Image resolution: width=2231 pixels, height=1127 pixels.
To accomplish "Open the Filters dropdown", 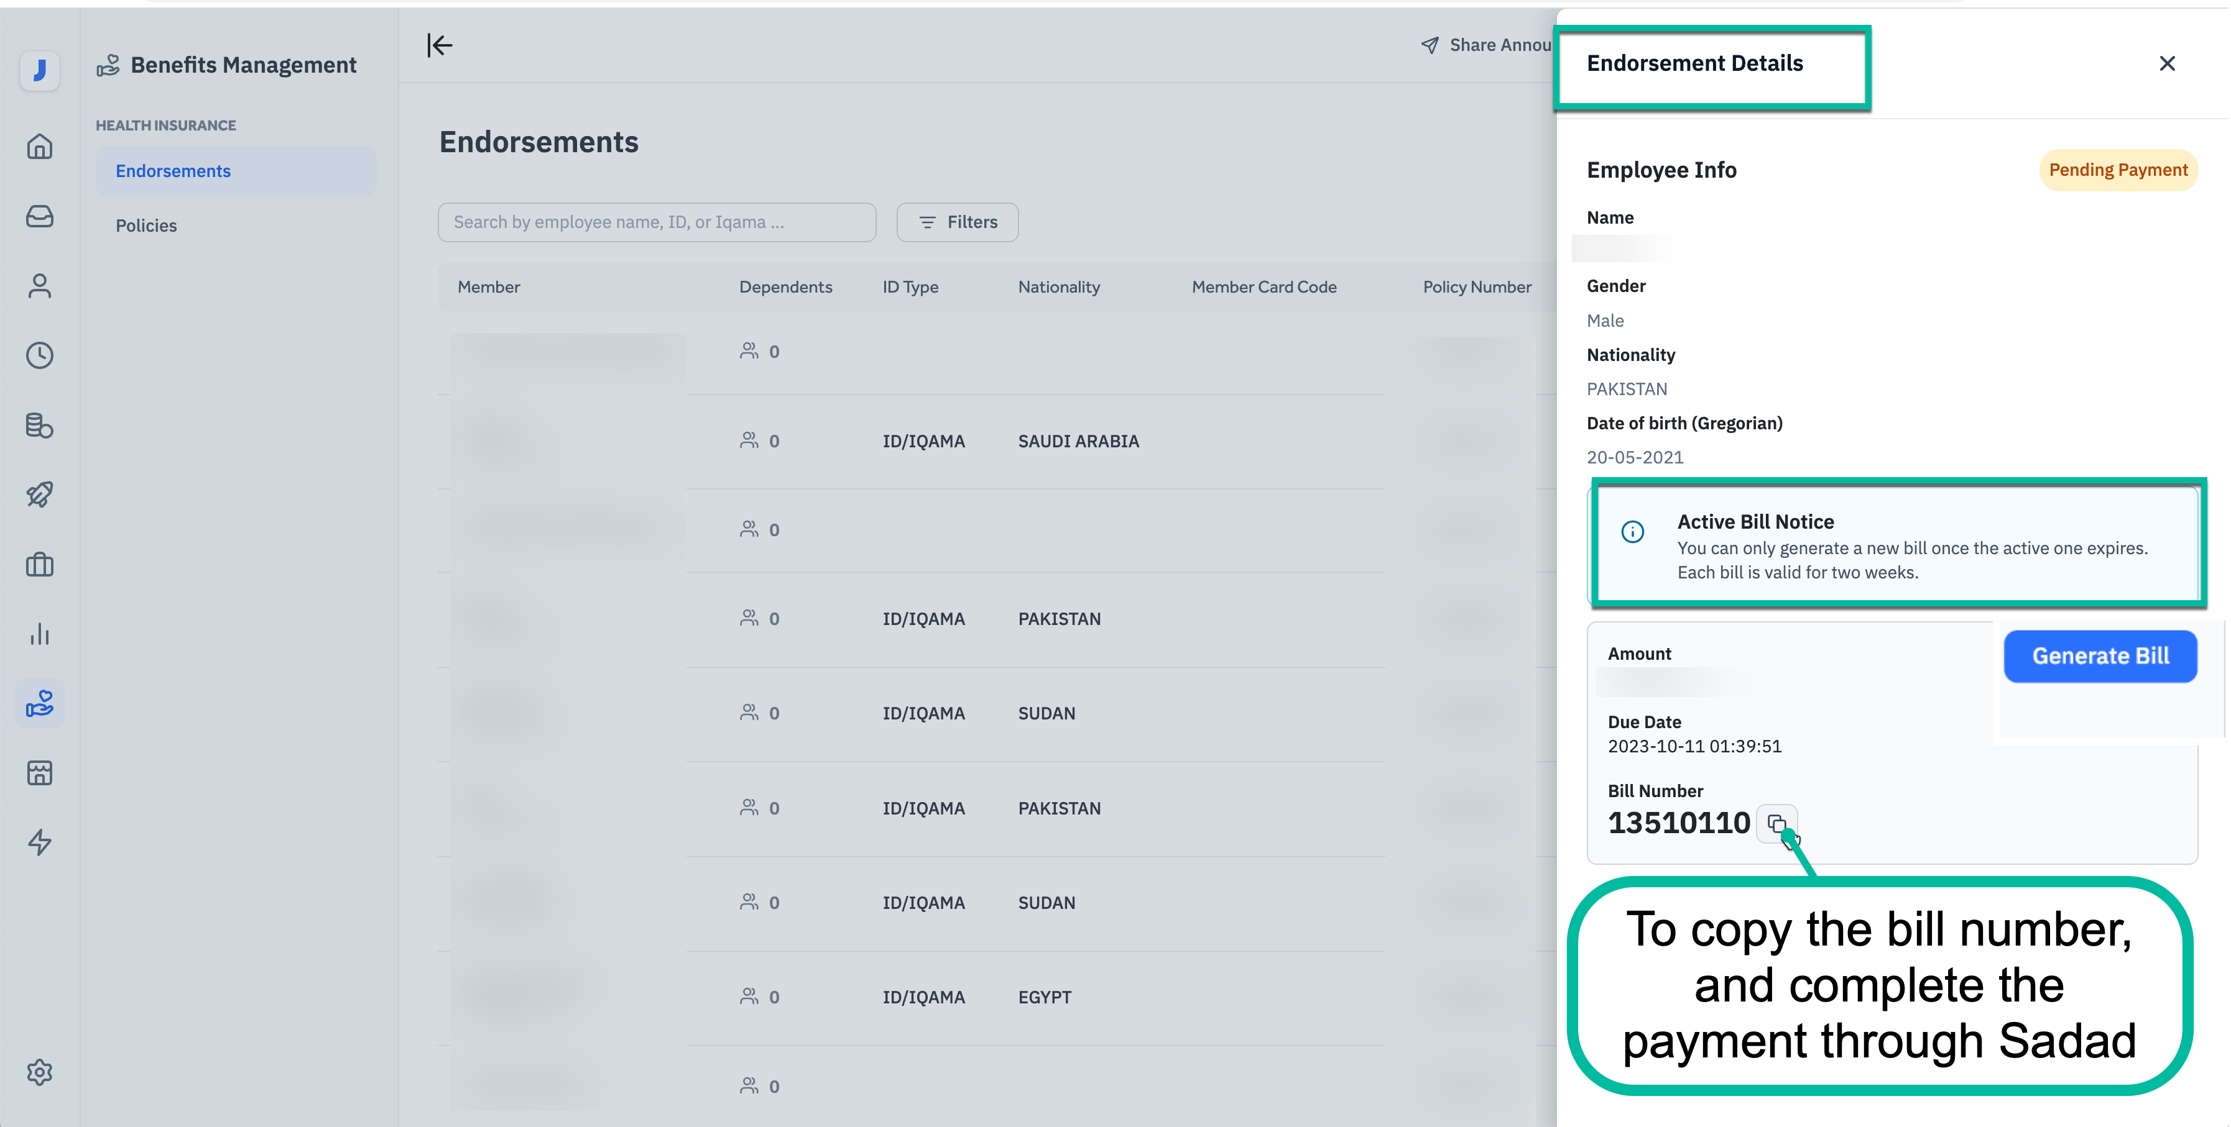I will tap(957, 222).
